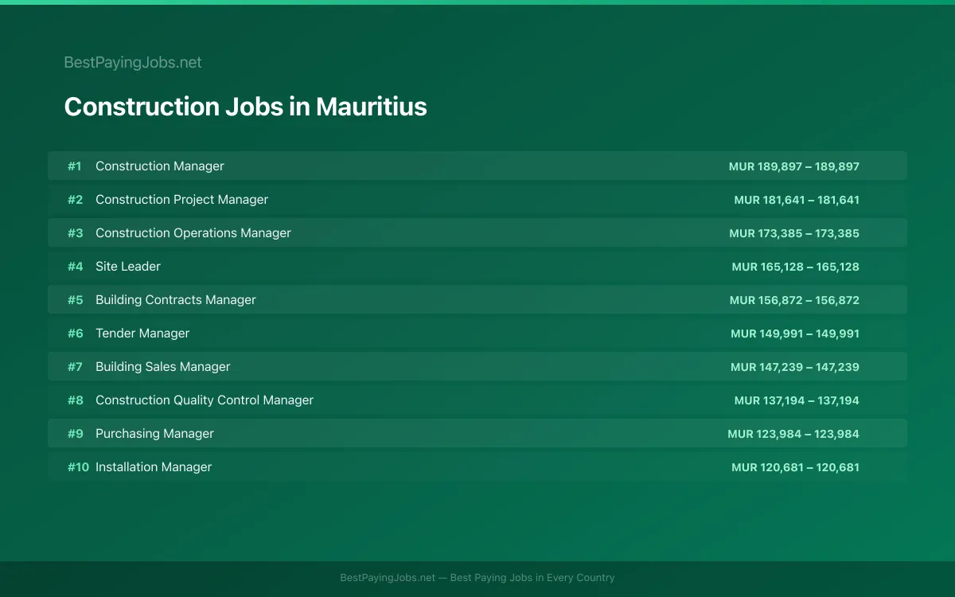Click the #7 rank number

point(75,367)
